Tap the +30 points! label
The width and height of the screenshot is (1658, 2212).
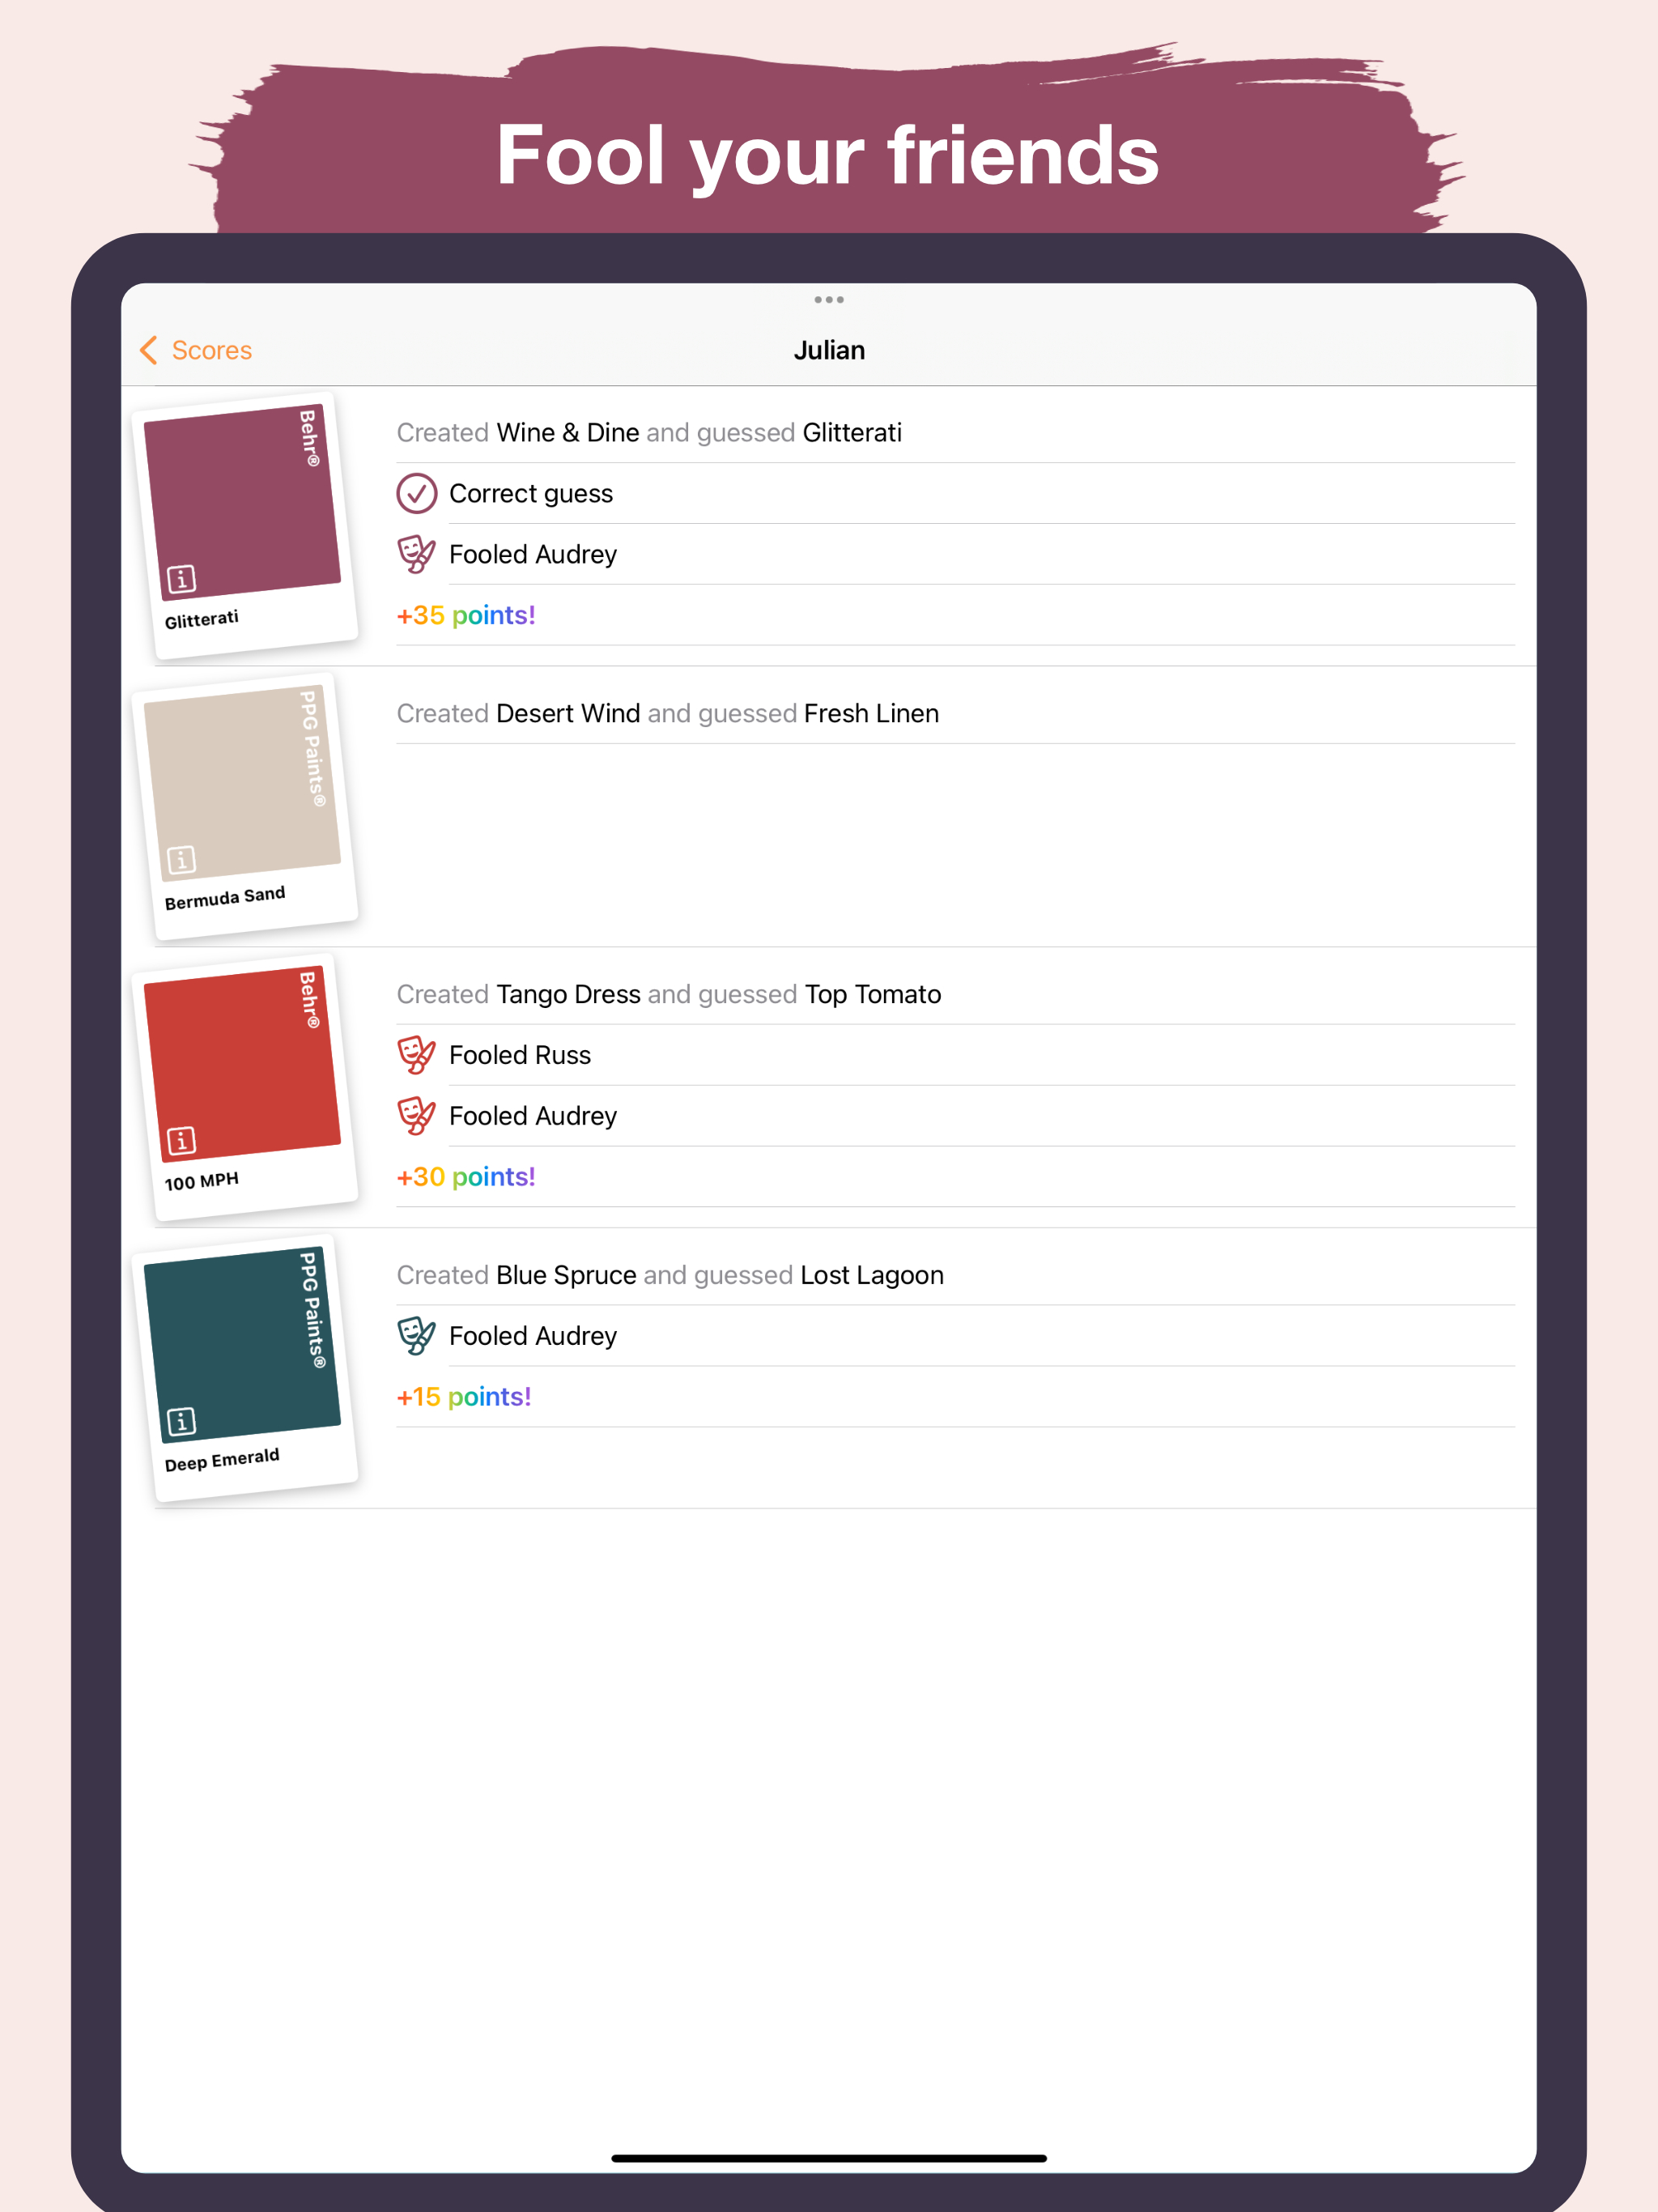click(466, 1177)
